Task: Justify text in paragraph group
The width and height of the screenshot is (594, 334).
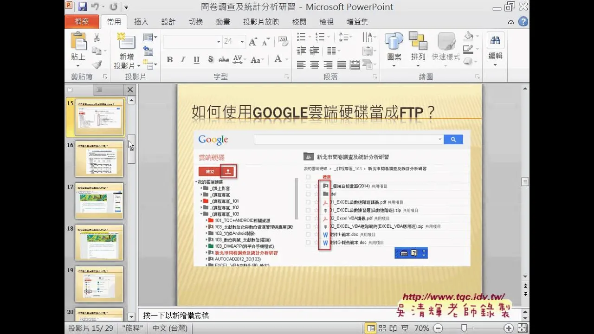Action: pos(342,65)
